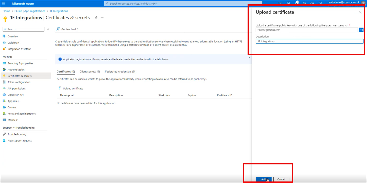
Task: Open API permissions in sidebar
Action: 17,89
